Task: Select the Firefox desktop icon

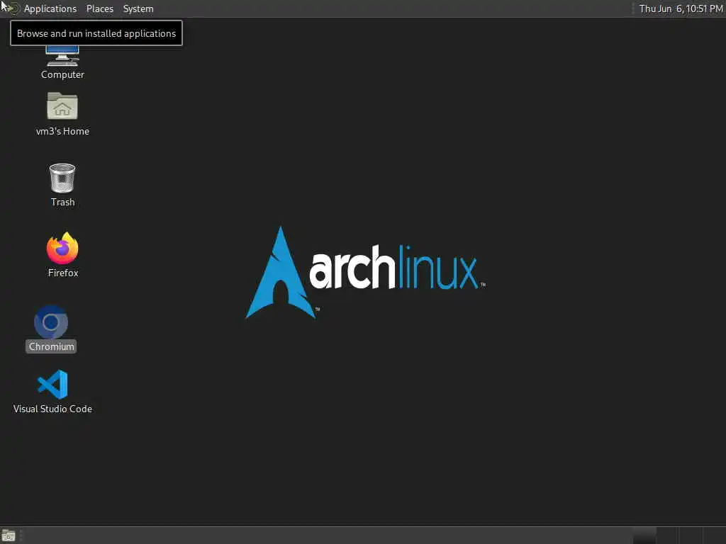Action: coord(62,254)
